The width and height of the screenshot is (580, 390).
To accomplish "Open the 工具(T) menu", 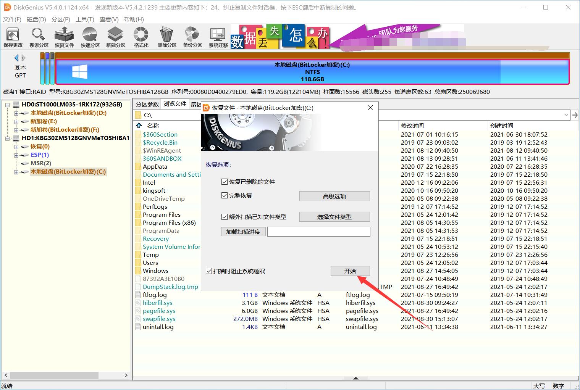I will (85, 19).
